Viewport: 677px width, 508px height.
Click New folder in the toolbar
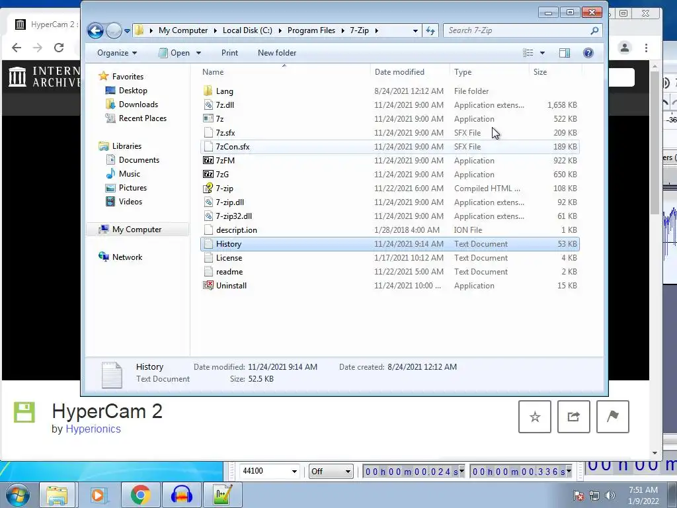click(277, 53)
